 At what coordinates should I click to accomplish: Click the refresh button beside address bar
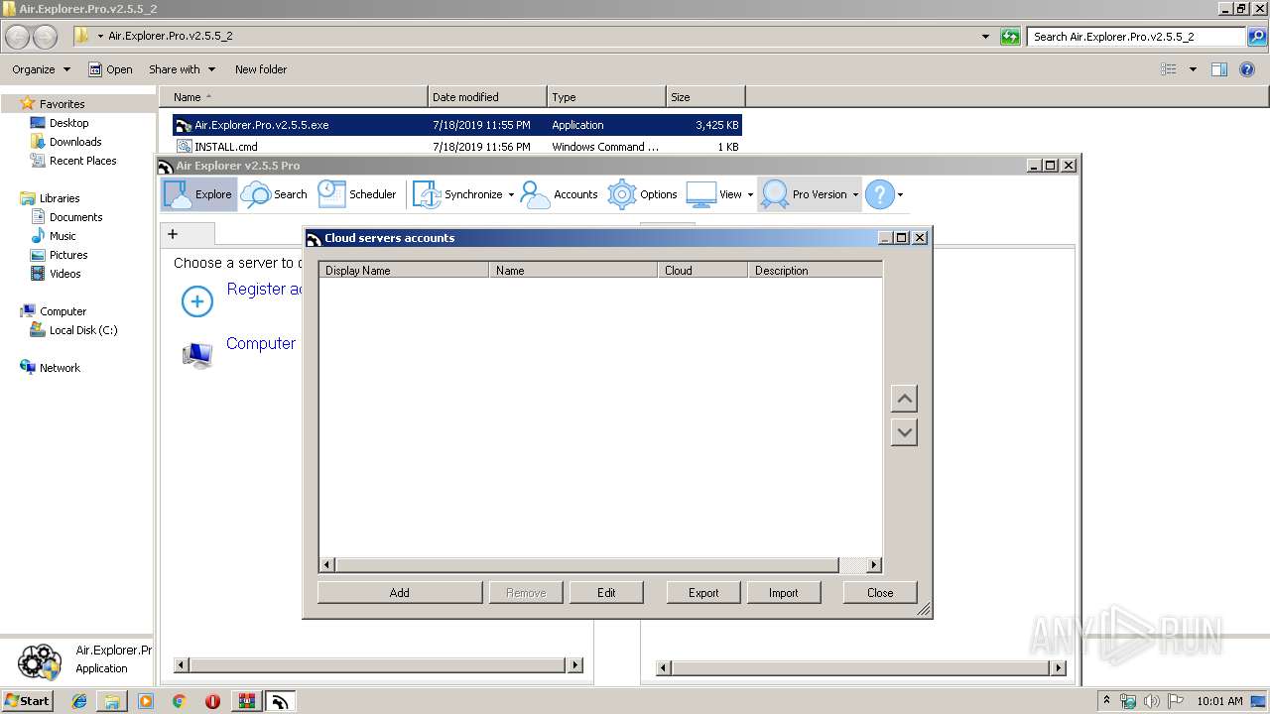point(1010,37)
